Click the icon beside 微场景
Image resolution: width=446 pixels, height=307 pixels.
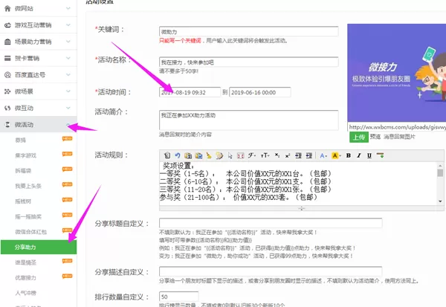coord(7,91)
